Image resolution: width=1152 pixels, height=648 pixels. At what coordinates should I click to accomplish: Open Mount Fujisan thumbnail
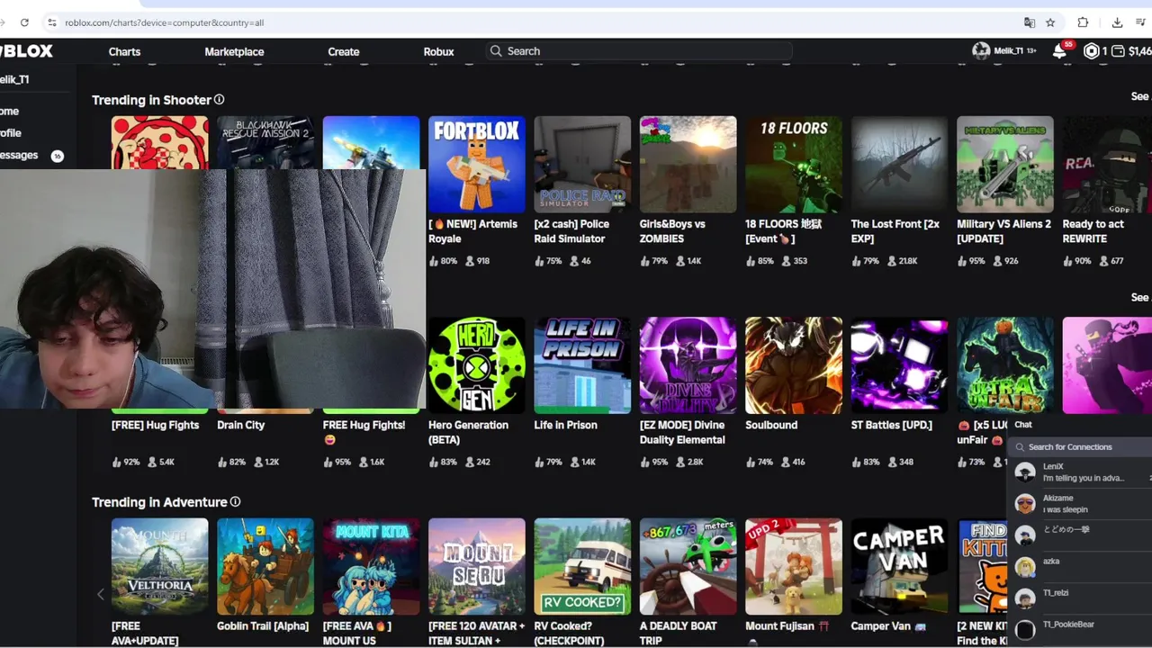(x=794, y=566)
